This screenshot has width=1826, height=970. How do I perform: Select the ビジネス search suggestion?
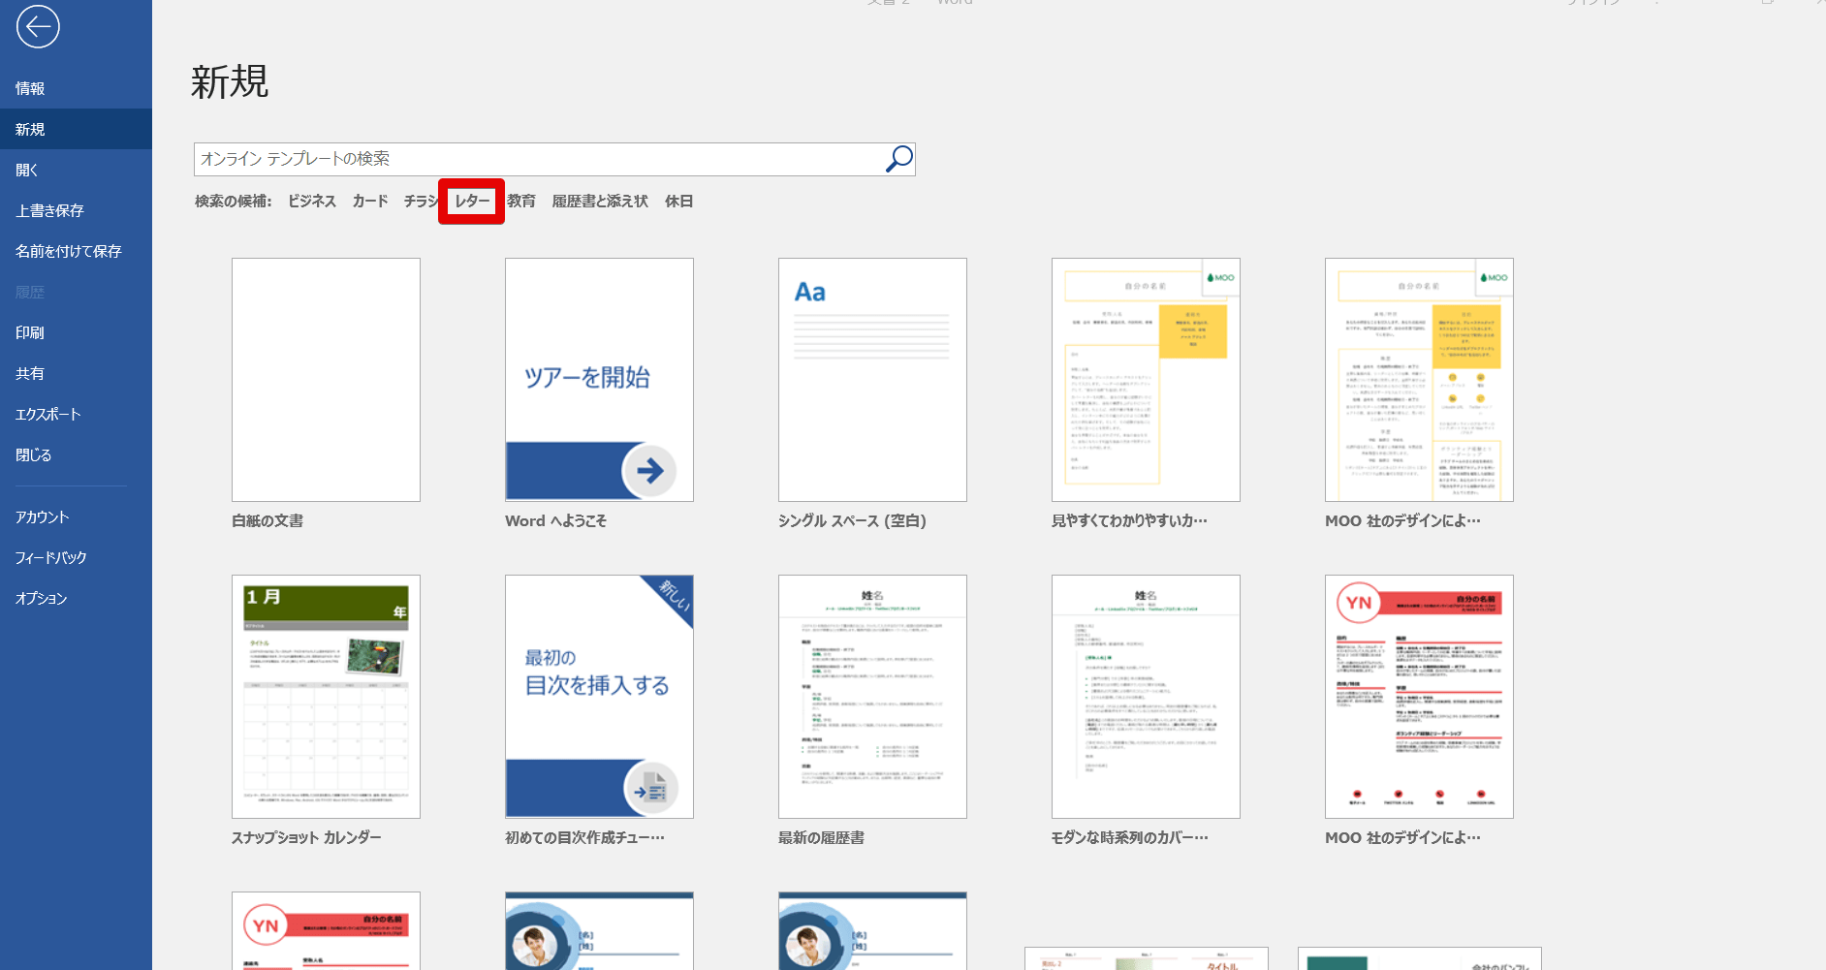[x=312, y=202]
